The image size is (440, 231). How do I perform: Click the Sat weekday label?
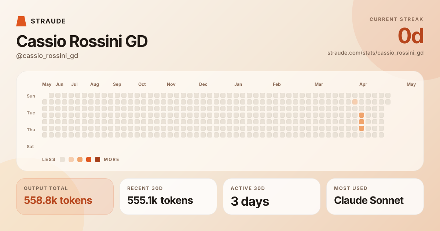(30, 147)
